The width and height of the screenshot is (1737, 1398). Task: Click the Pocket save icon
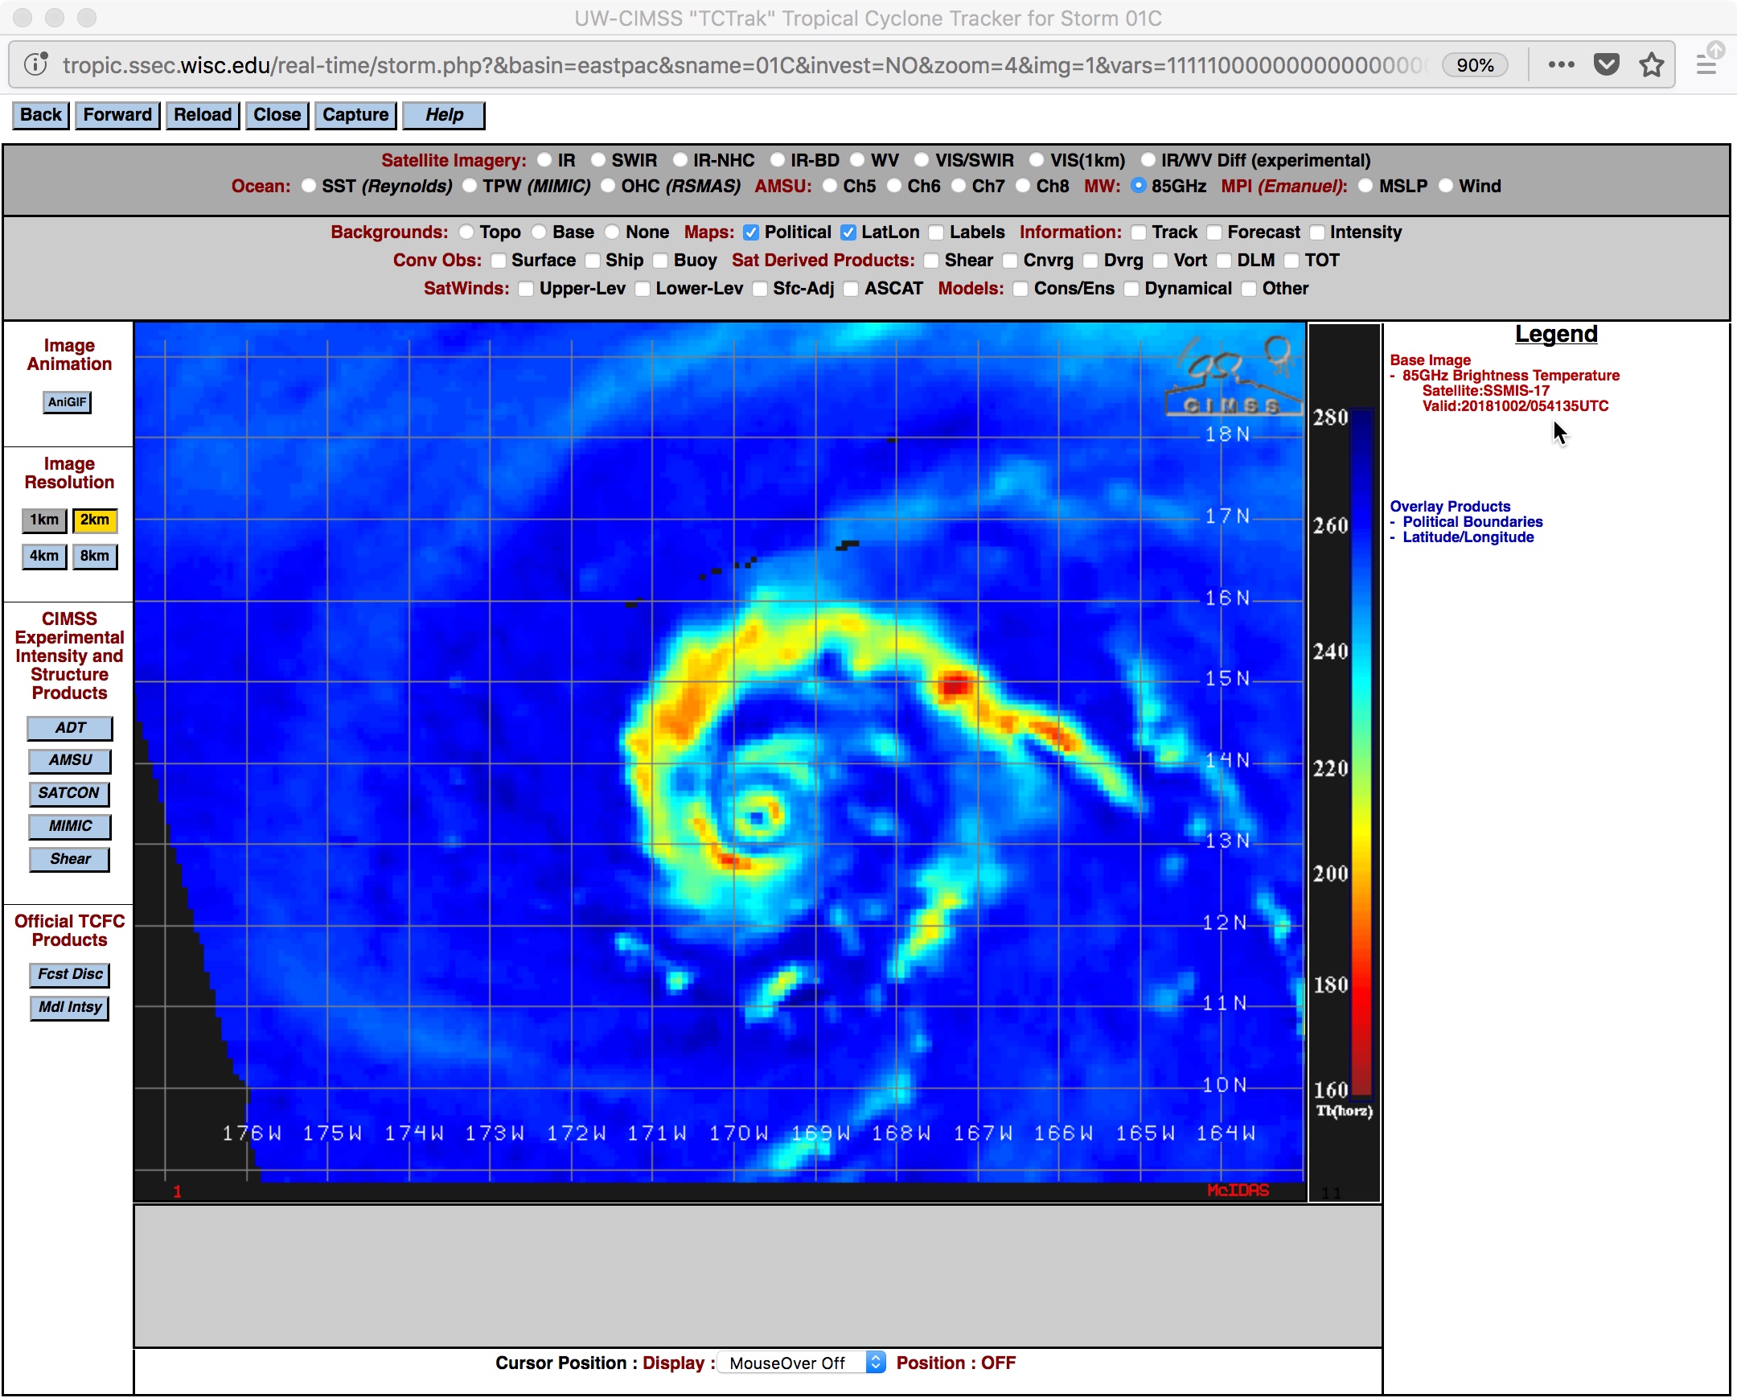pos(1606,64)
